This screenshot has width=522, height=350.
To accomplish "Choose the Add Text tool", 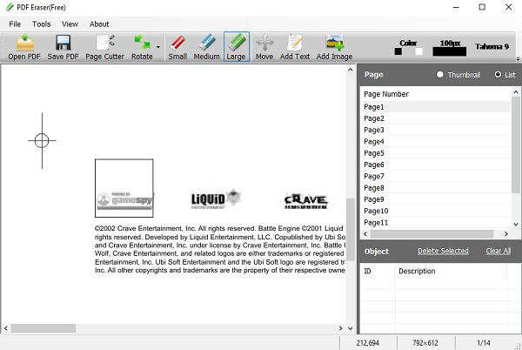I will click(x=295, y=47).
